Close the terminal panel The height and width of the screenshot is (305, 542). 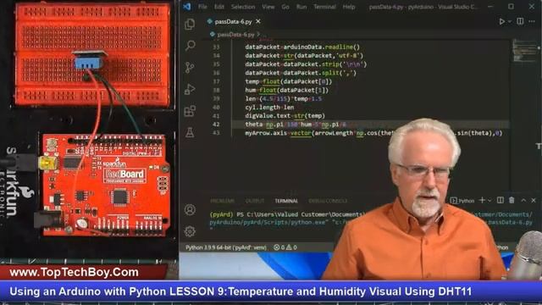534,200
